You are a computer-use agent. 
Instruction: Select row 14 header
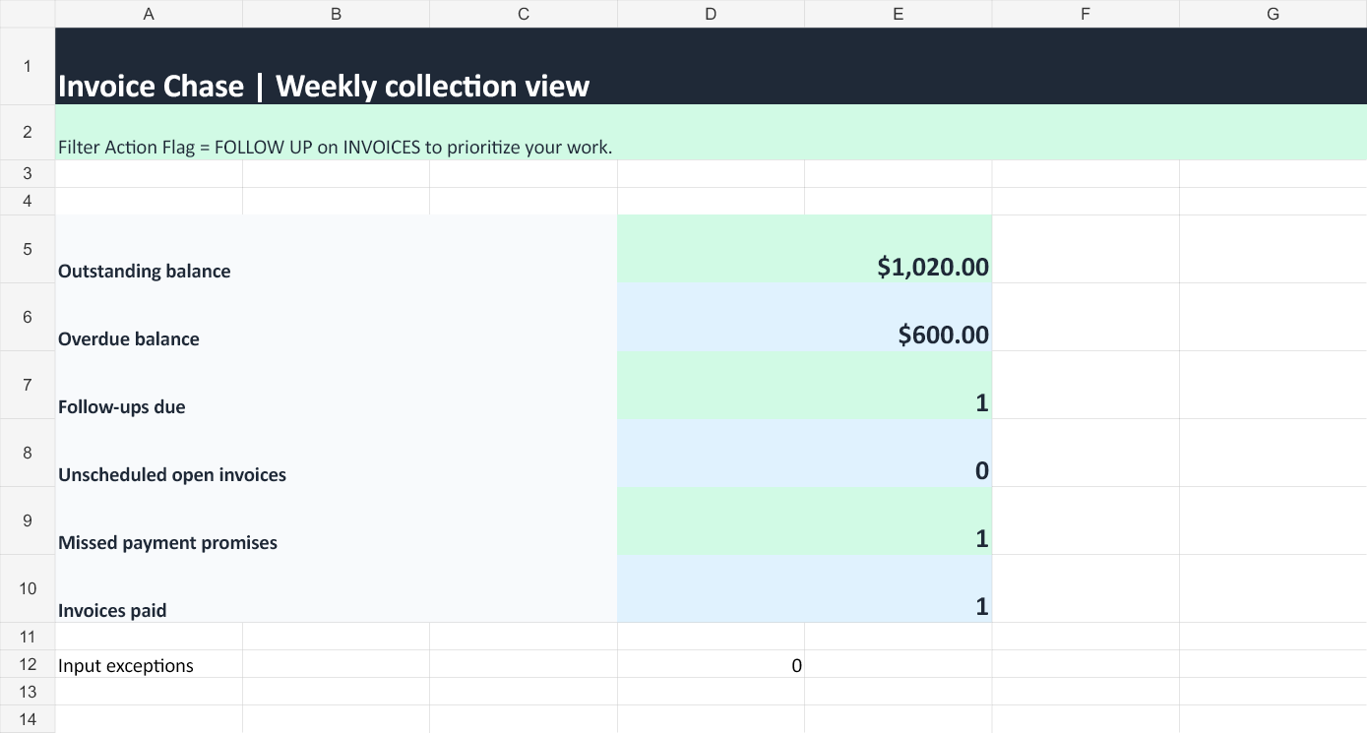pos(28,719)
